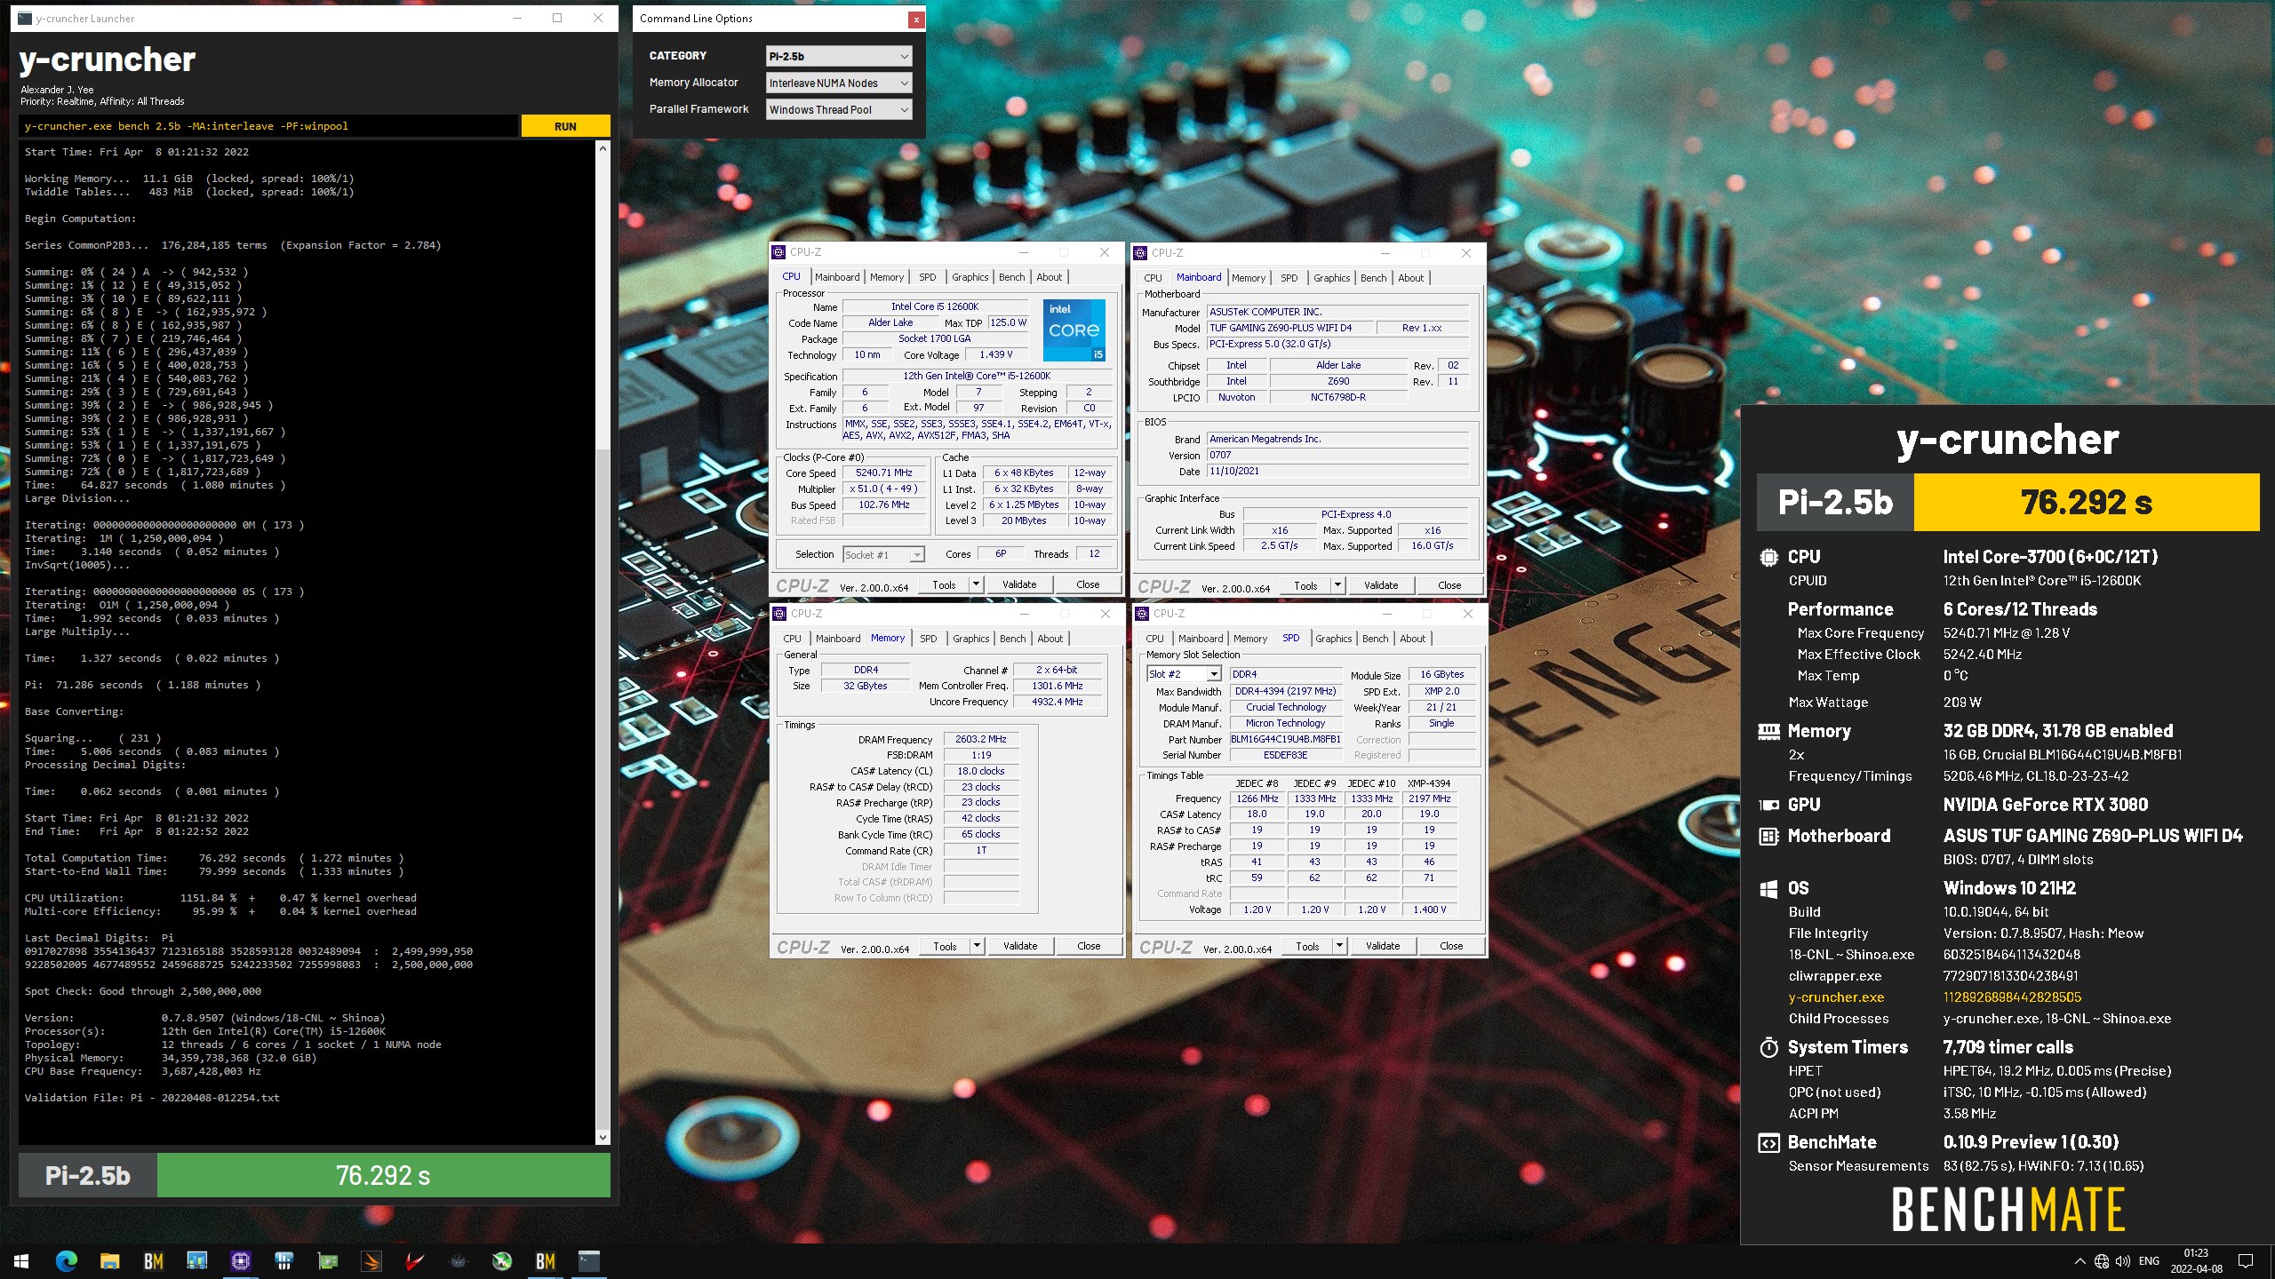Screen dimensions: 2275x1279
Task: Open the green sphere arrow taskbar icon
Action: coord(501,1260)
